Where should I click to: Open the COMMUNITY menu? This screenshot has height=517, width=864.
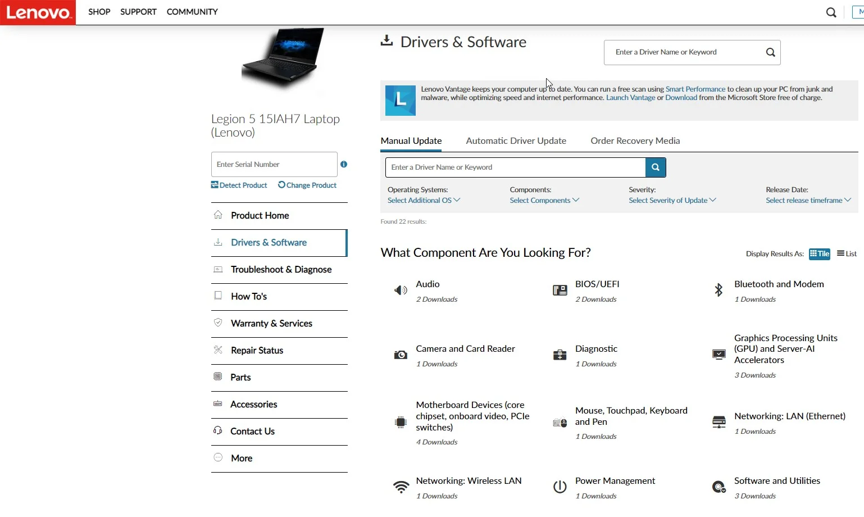pyautogui.click(x=192, y=12)
